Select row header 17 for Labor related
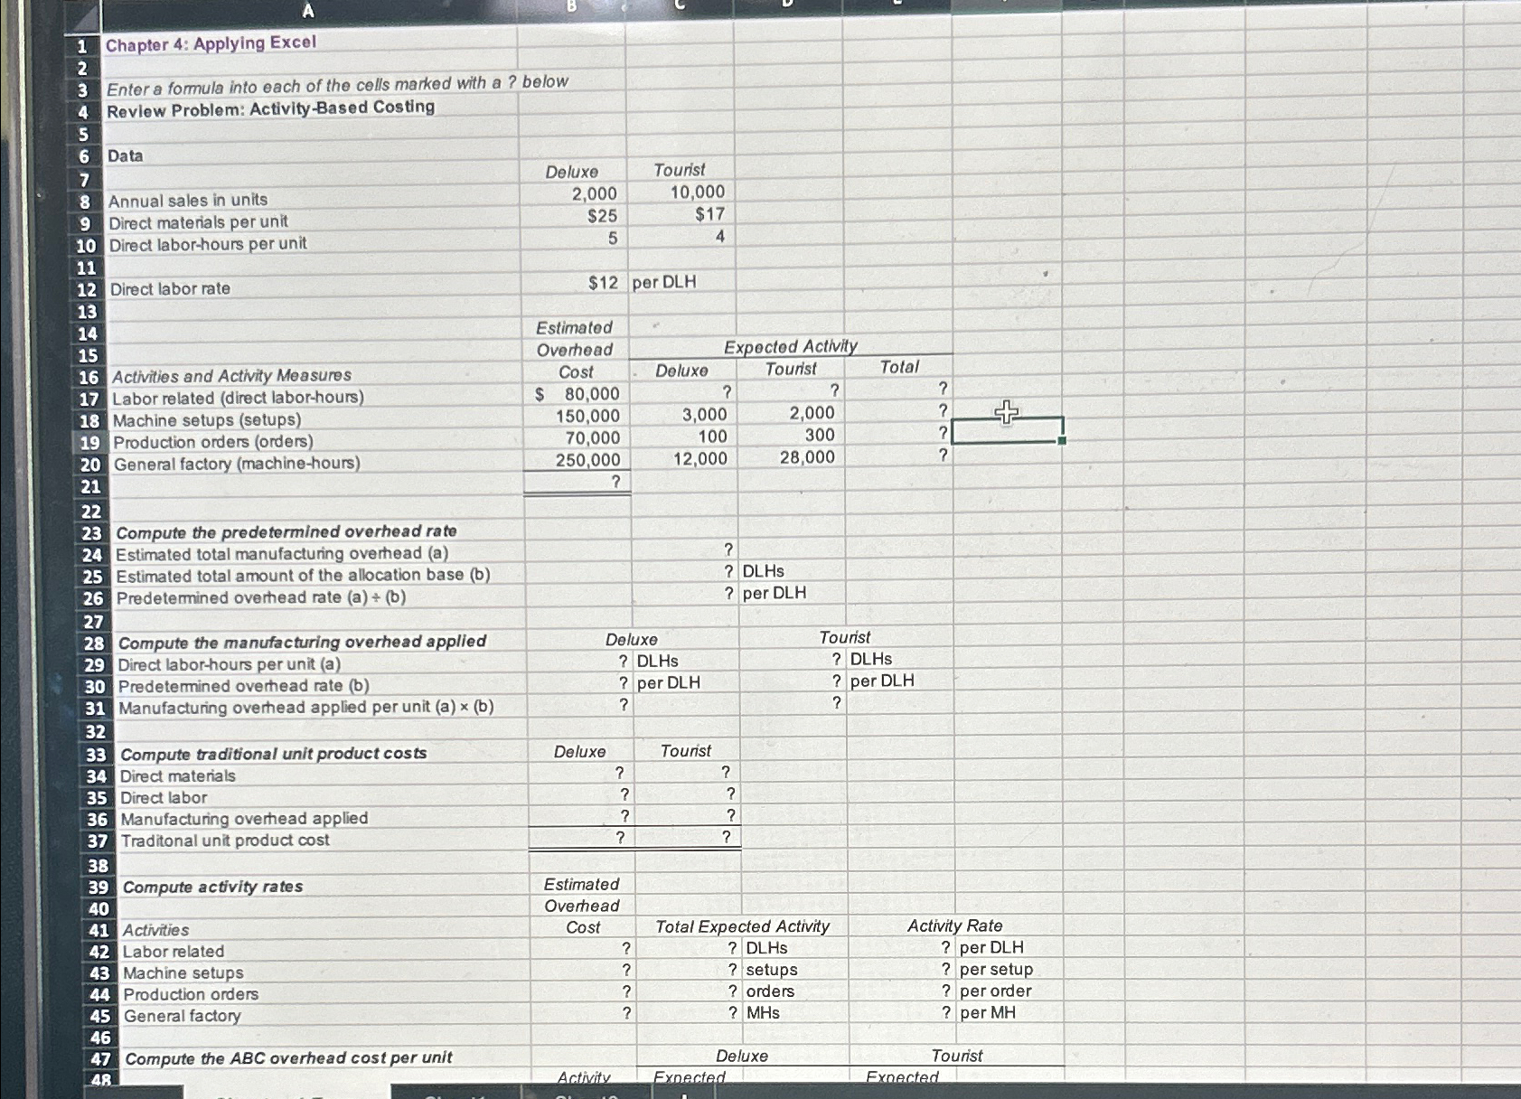 [x=86, y=398]
